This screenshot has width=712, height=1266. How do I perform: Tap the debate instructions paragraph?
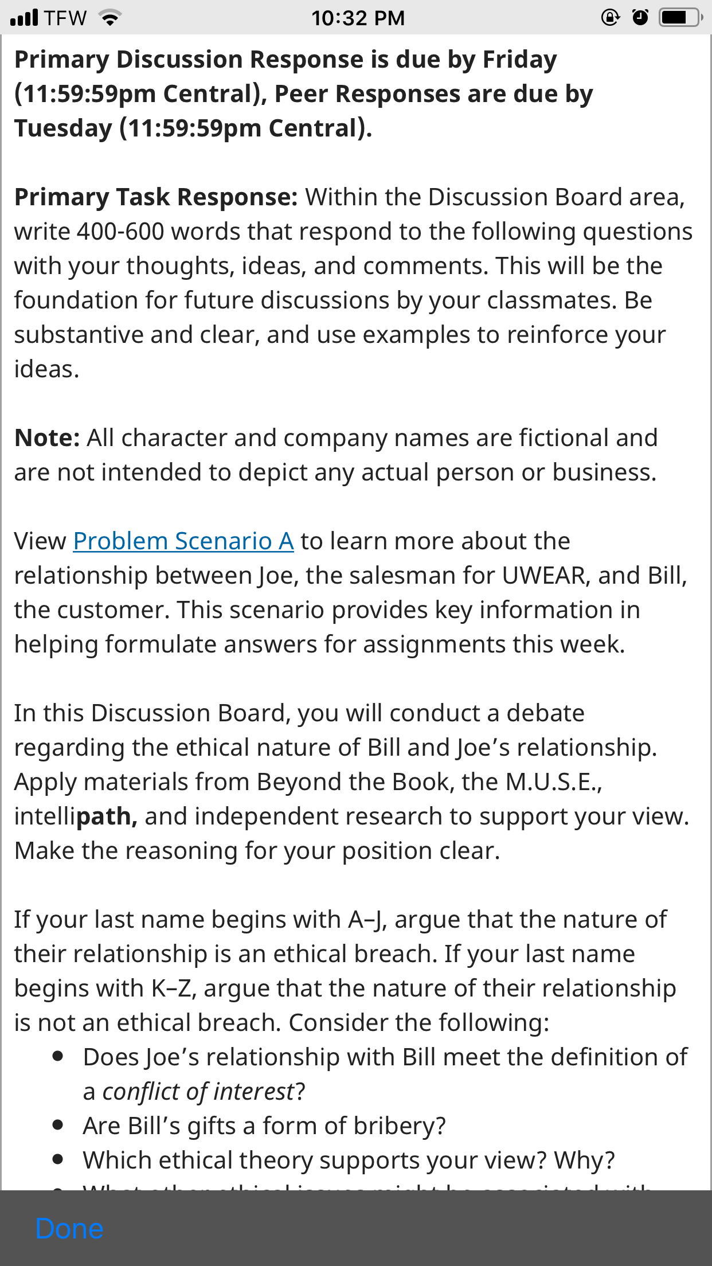pyautogui.click(x=351, y=782)
